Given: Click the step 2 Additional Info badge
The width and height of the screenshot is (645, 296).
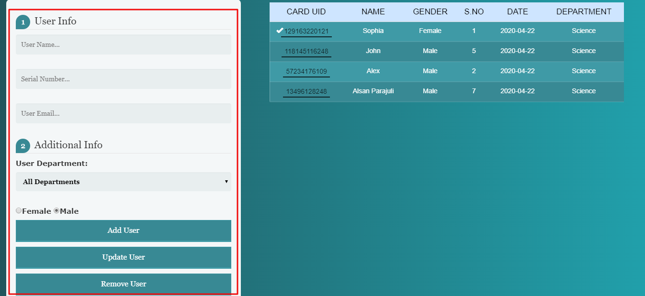Looking at the screenshot, I should pyautogui.click(x=23, y=145).
